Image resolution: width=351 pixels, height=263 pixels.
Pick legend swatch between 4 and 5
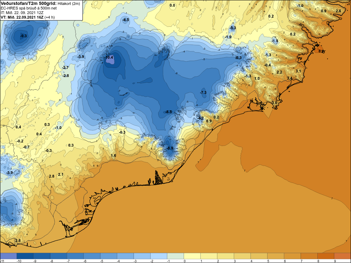click(x=259, y=256)
